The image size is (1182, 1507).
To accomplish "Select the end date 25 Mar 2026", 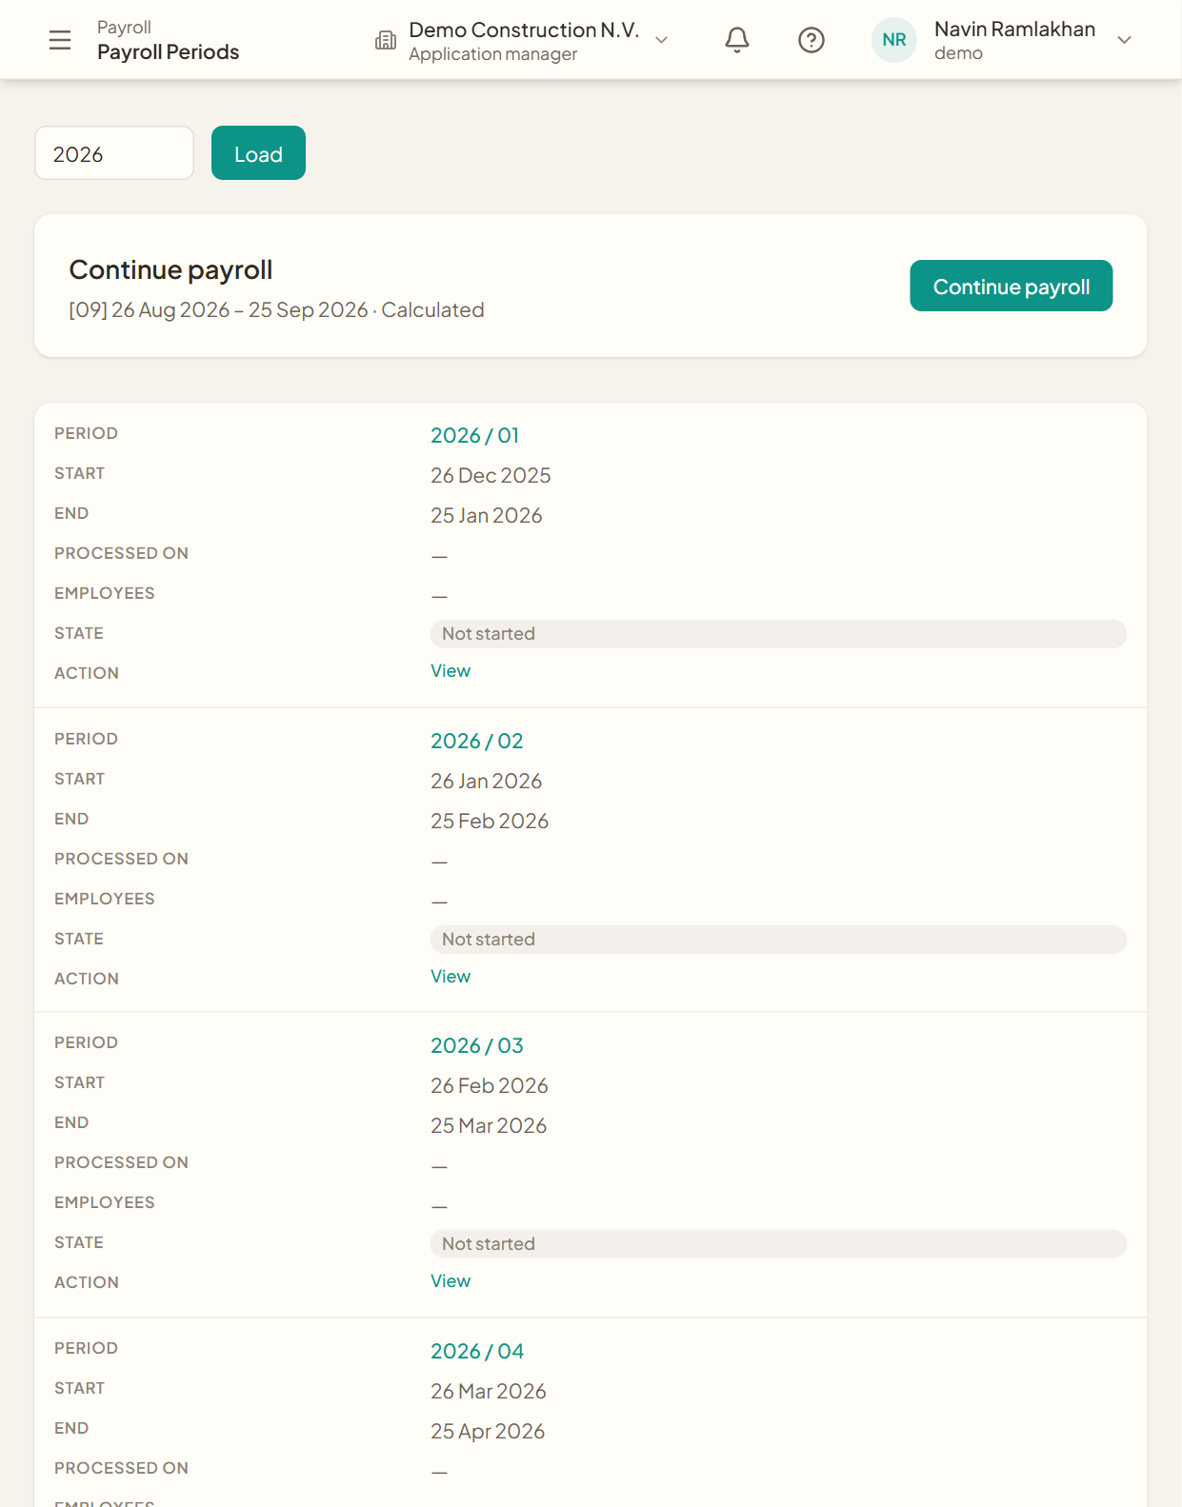I will [x=489, y=1125].
